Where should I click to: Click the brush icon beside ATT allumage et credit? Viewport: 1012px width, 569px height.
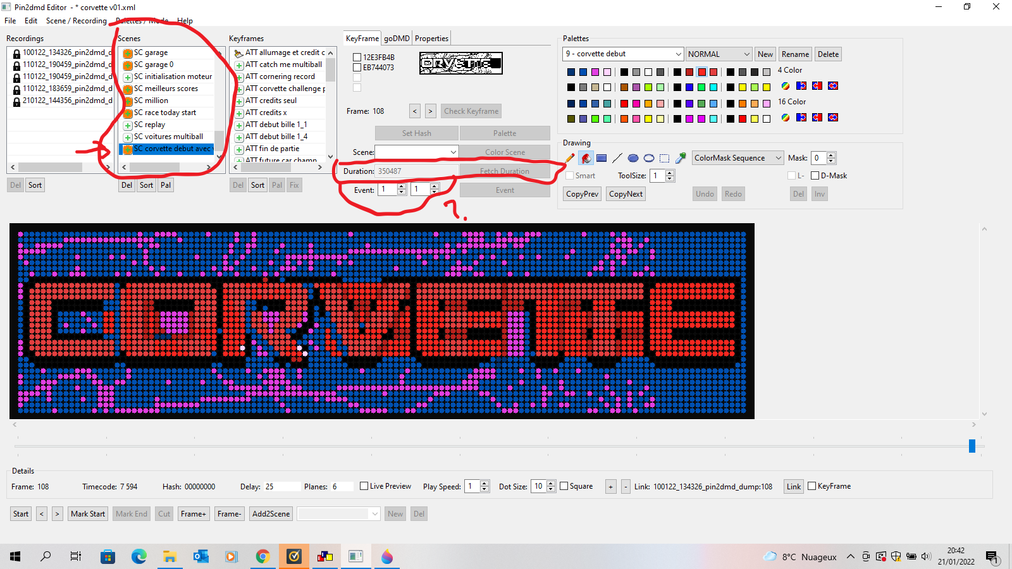click(239, 53)
